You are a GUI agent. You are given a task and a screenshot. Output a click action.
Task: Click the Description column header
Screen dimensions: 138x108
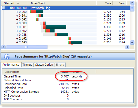29,72
